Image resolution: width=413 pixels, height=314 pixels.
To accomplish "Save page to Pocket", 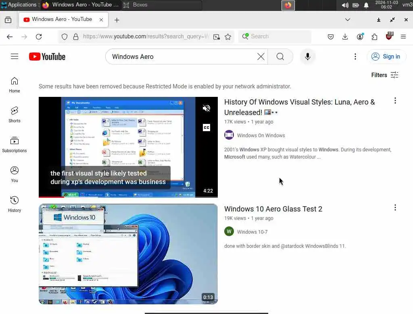I will [x=331, y=37].
